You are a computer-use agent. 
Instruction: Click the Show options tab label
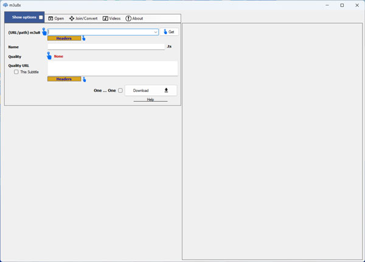[24, 17]
